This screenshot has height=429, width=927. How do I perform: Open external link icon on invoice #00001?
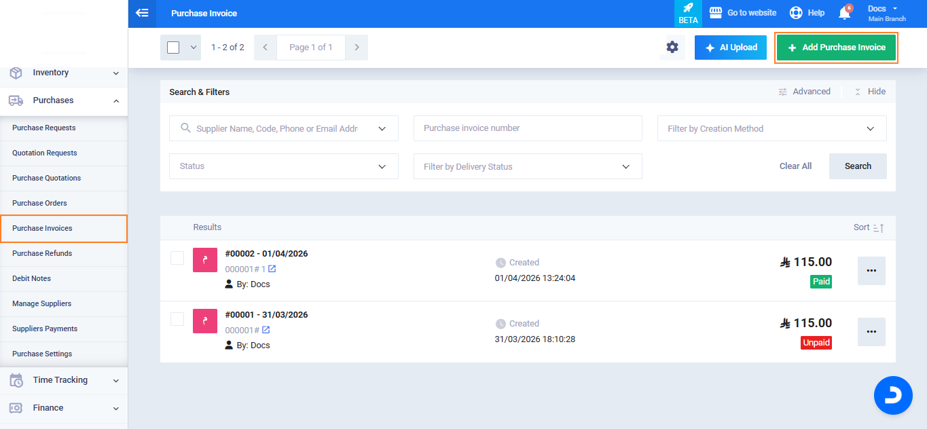pos(266,330)
